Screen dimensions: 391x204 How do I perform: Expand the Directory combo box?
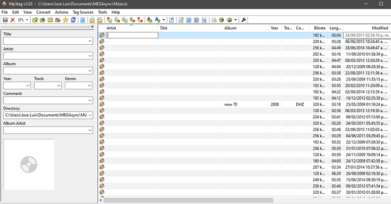90,115
